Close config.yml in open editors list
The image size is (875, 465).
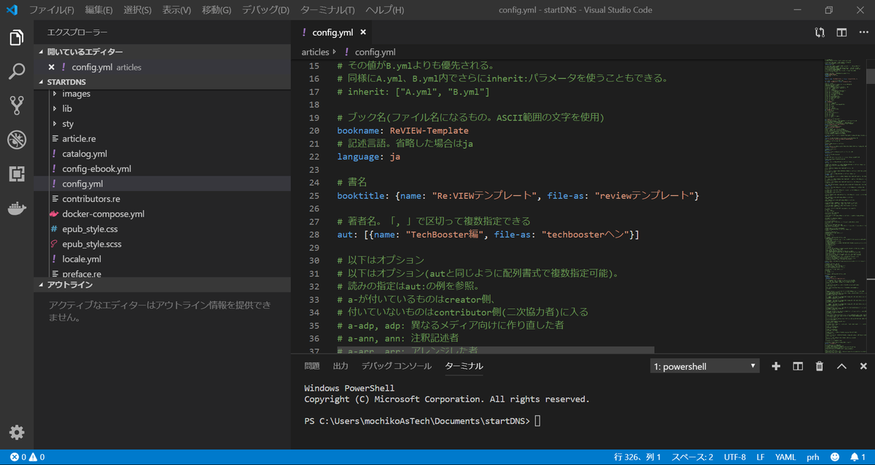click(x=52, y=67)
